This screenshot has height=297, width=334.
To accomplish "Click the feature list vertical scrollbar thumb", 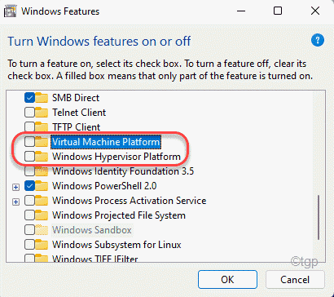I will [x=319, y=218].
